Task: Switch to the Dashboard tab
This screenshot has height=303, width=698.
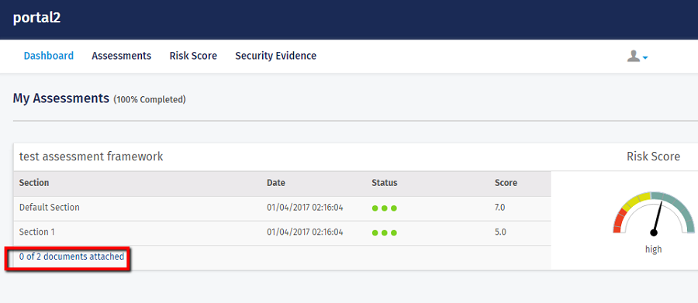Action: tap(49, 56)
